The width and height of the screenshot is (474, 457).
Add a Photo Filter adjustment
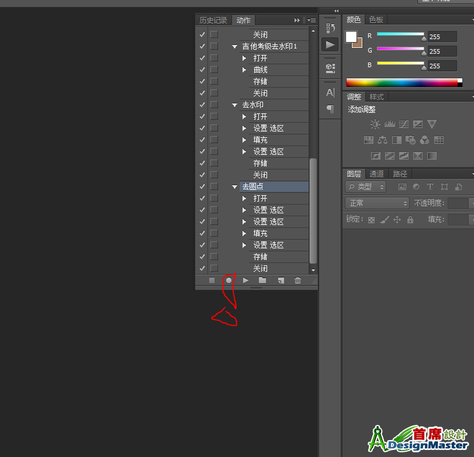click(x=410, y=140)
